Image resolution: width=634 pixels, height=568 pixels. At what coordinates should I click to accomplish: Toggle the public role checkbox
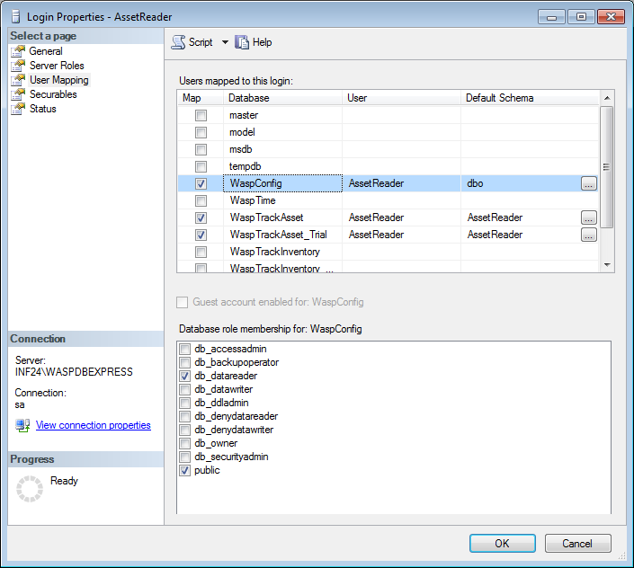(184, 471)
